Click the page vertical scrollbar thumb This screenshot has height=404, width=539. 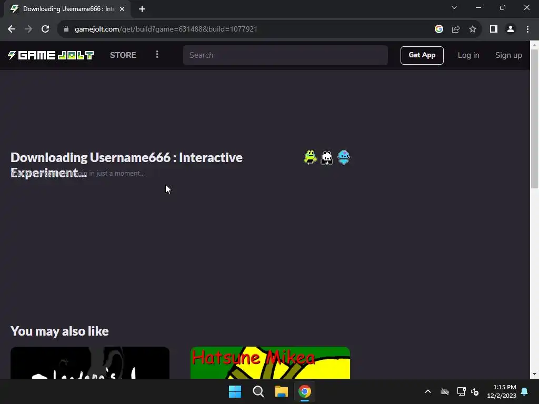[x=534, y=119]
